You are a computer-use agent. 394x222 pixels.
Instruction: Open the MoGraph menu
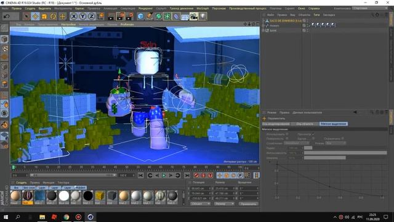click(203, 8)
